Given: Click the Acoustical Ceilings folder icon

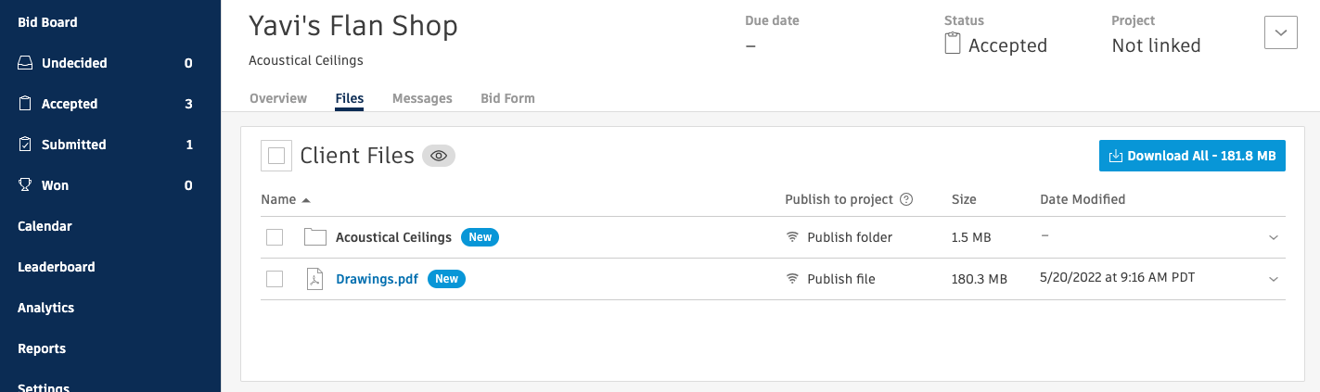Looking at the screenshot, I should pyautogui.click(x=315, y=238).
